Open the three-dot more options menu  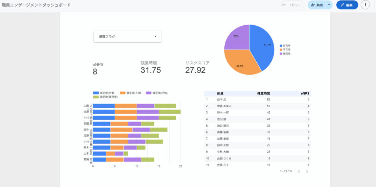point(365,5)
